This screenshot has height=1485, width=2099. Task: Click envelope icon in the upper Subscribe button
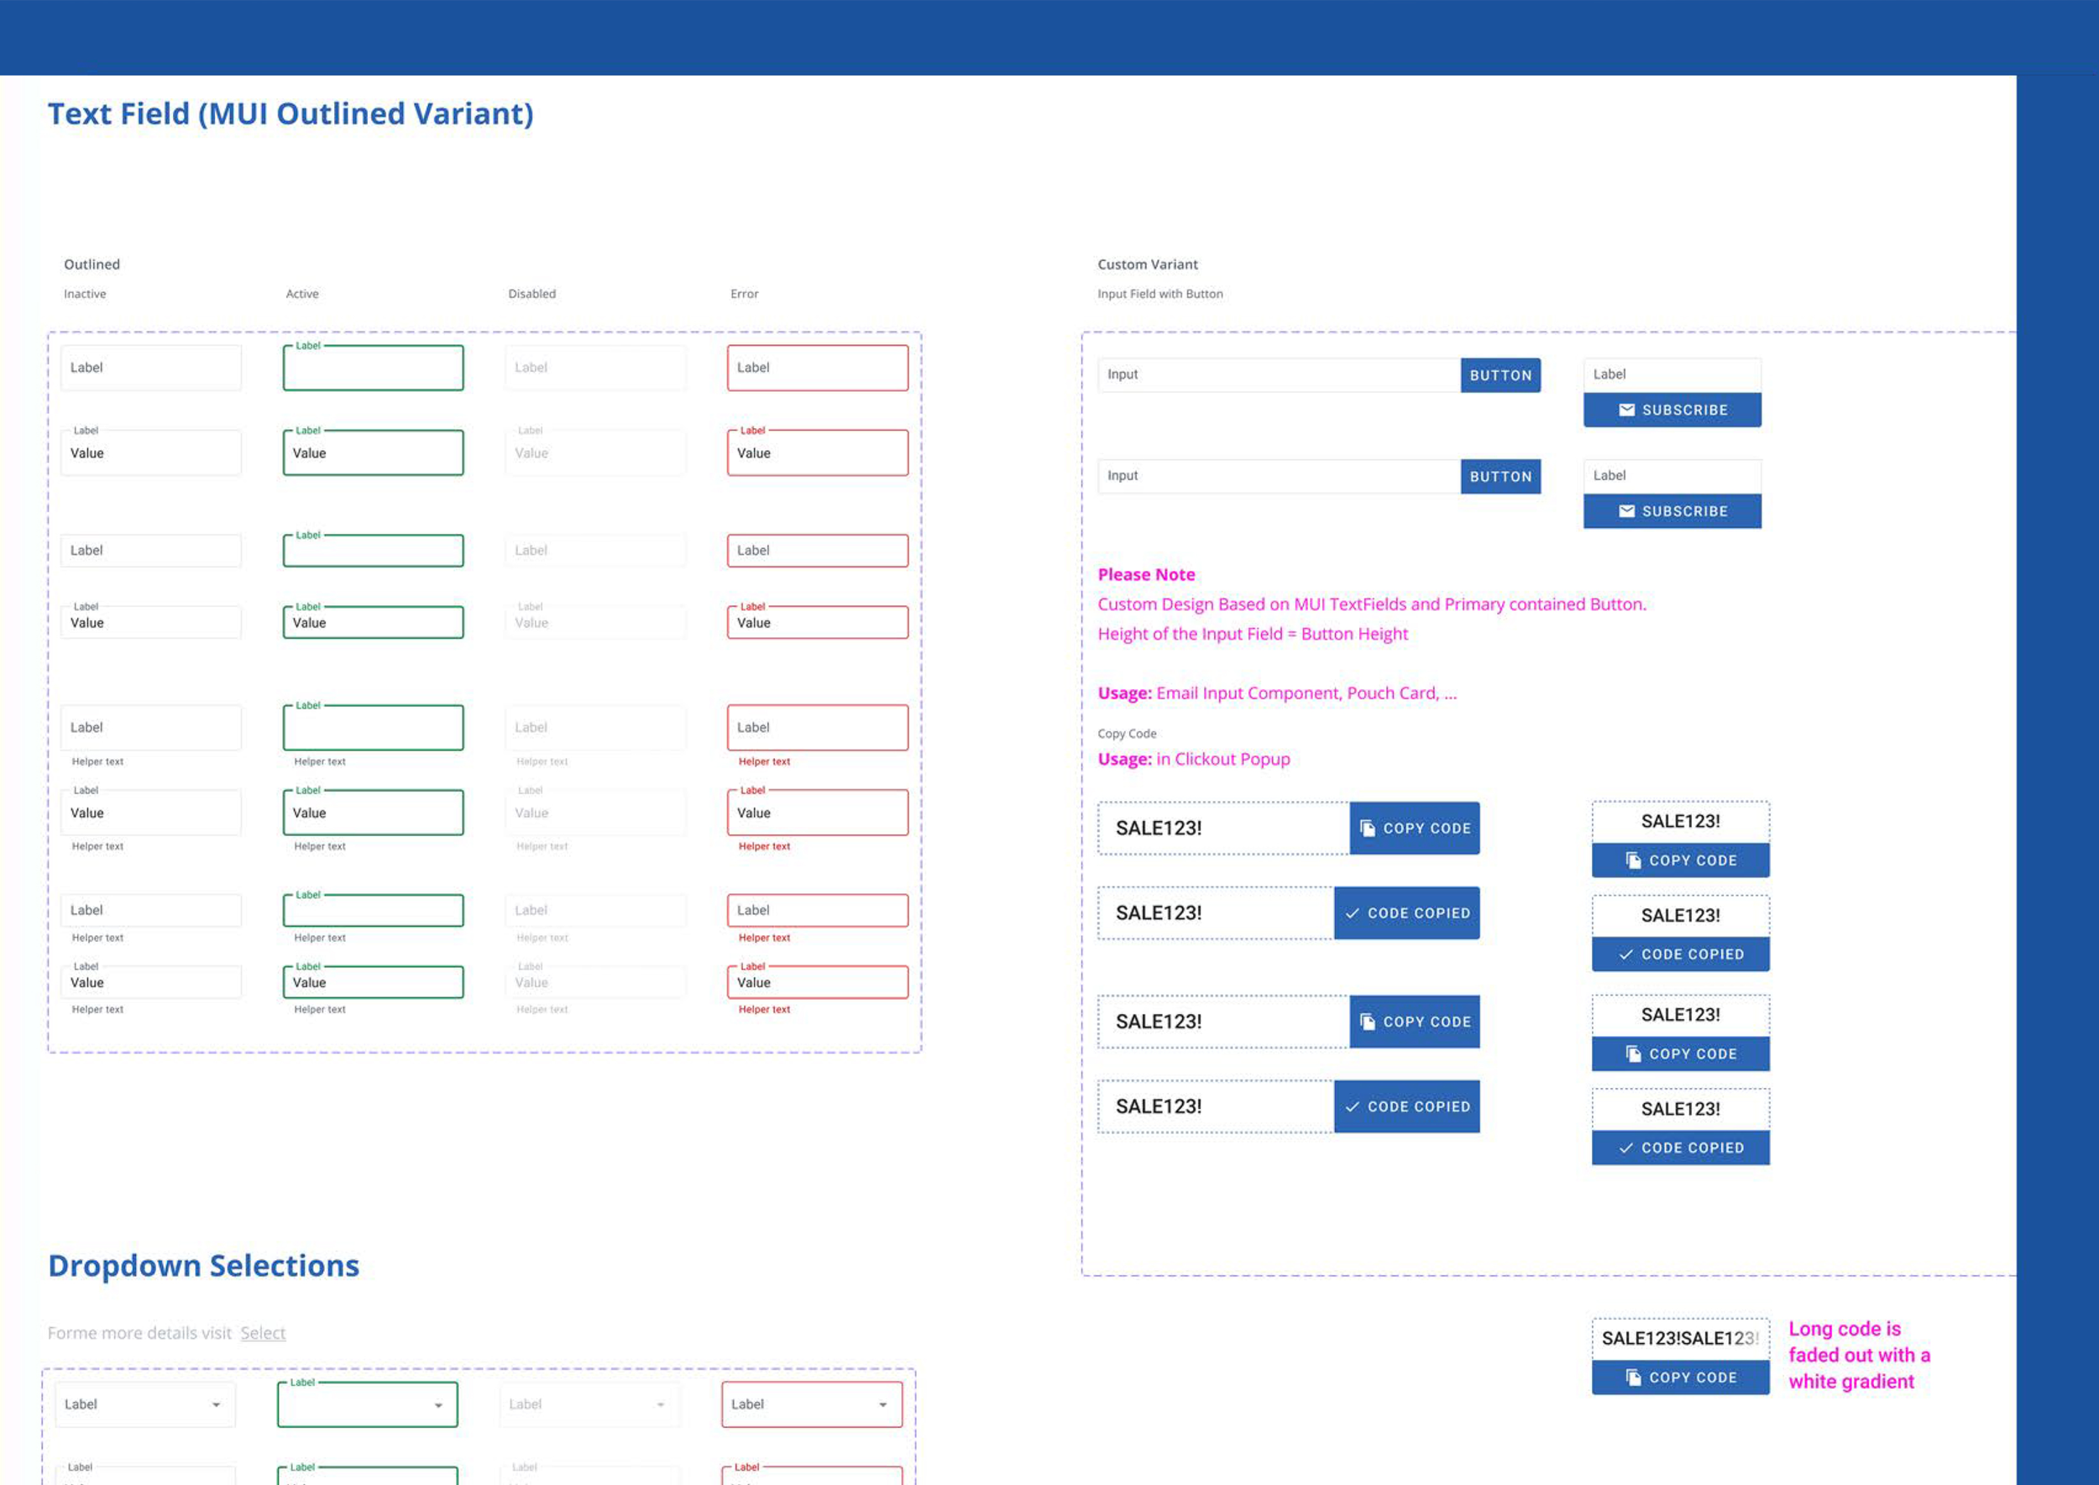1626,410
